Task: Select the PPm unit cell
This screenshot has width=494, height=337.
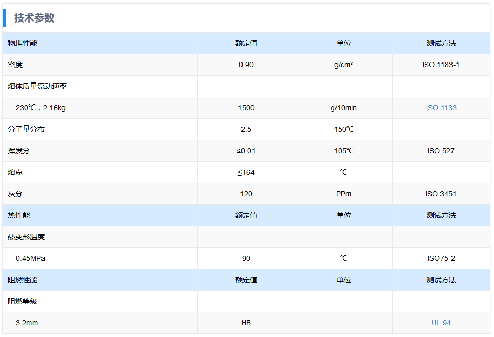Action: tap(343, 194)
